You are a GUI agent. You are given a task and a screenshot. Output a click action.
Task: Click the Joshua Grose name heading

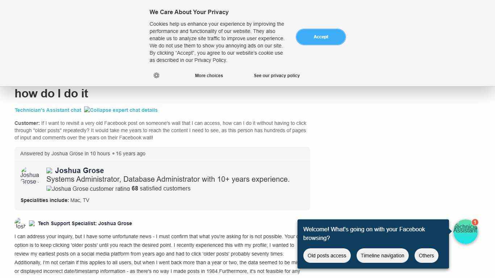pos(79,170)
